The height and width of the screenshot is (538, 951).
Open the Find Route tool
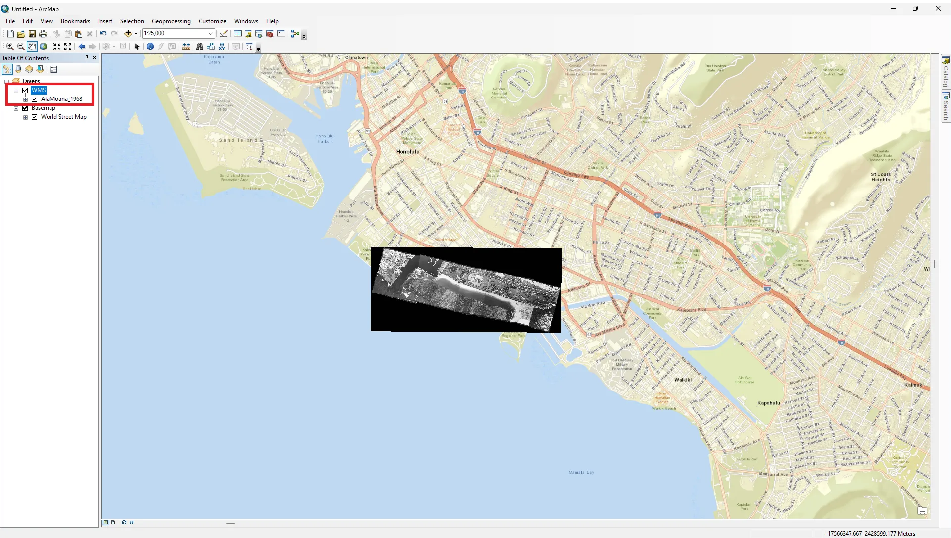coord(211,47)
